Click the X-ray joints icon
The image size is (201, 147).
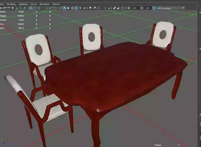click(123, 8)
